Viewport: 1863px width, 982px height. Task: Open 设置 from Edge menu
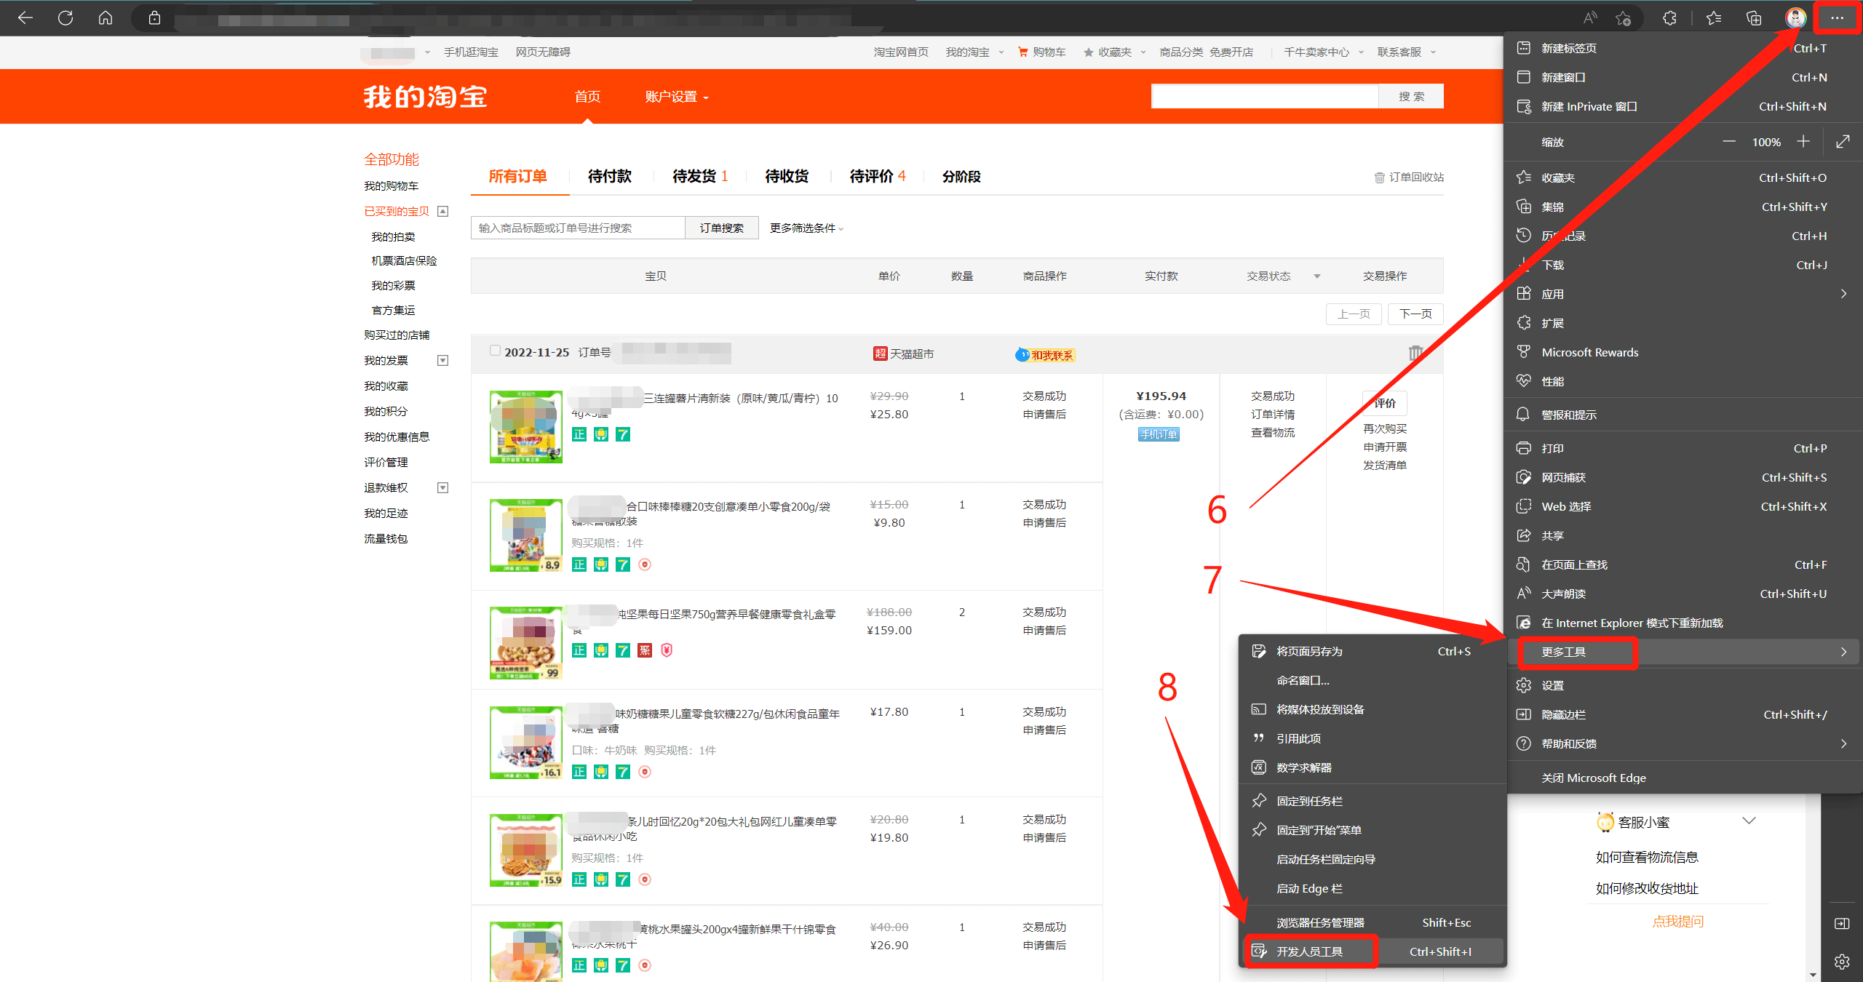point(1684,685)
